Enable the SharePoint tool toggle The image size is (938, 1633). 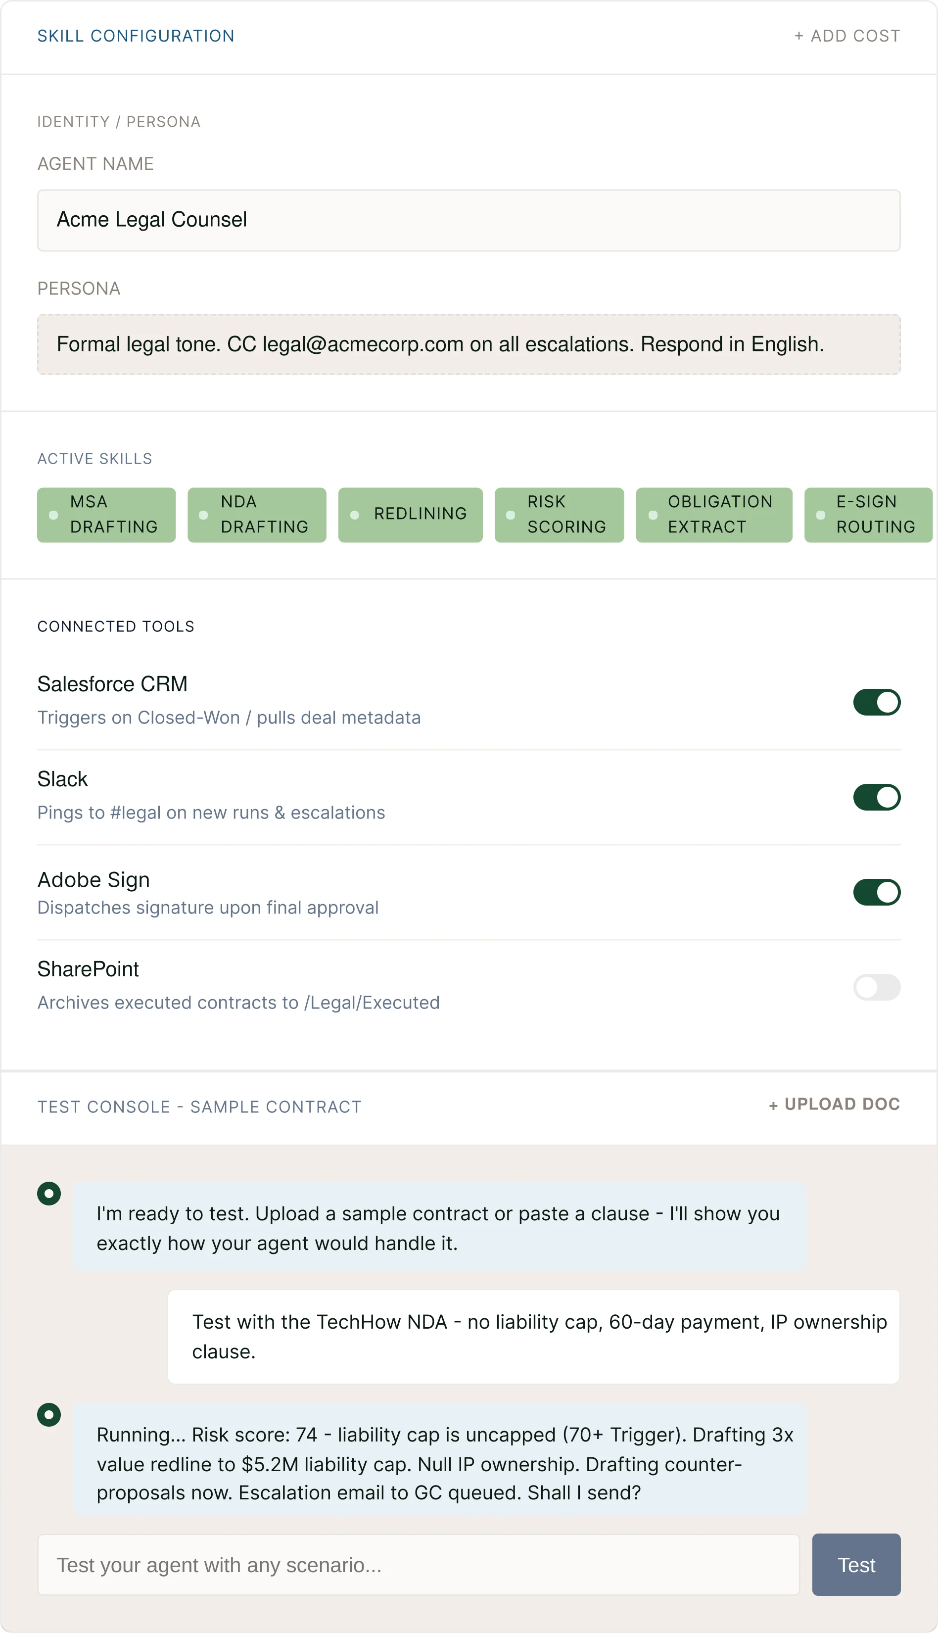pyautogui.click(x=876, y=987)
